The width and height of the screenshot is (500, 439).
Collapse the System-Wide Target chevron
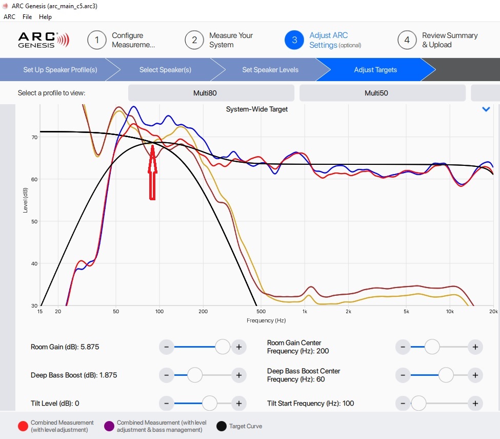486,109
